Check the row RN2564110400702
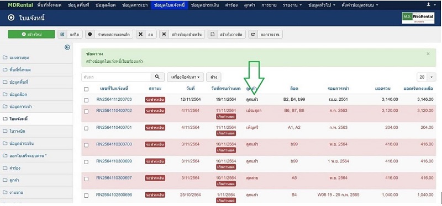This screenshot has height=206, width=442. (86, 111)
